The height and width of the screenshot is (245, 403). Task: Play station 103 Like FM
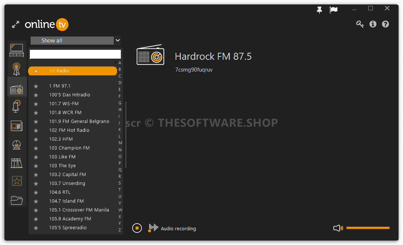[x=62, y=157]
